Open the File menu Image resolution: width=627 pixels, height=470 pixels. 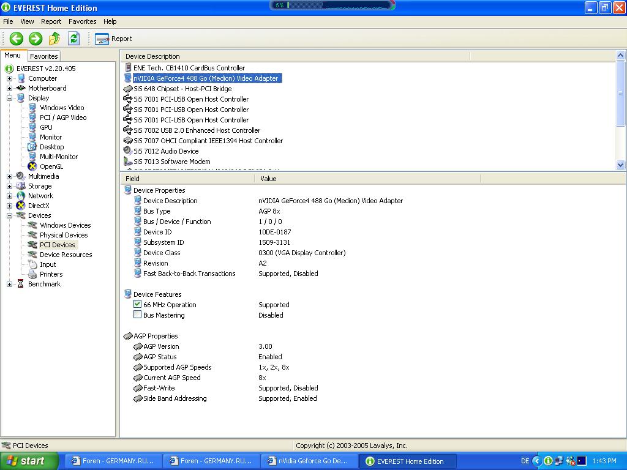(x=8, y=21)
